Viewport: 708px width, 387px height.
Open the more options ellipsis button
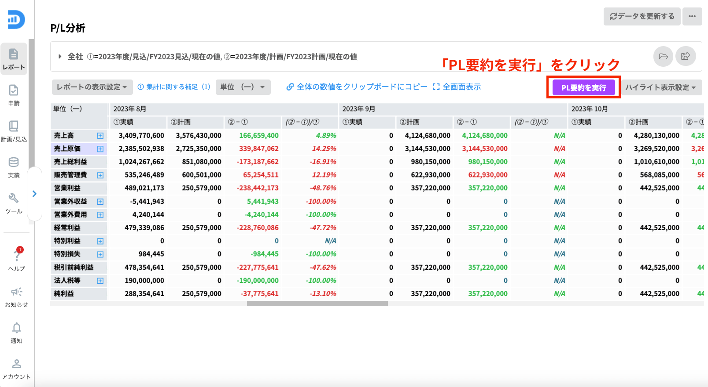tap(692, 16)
